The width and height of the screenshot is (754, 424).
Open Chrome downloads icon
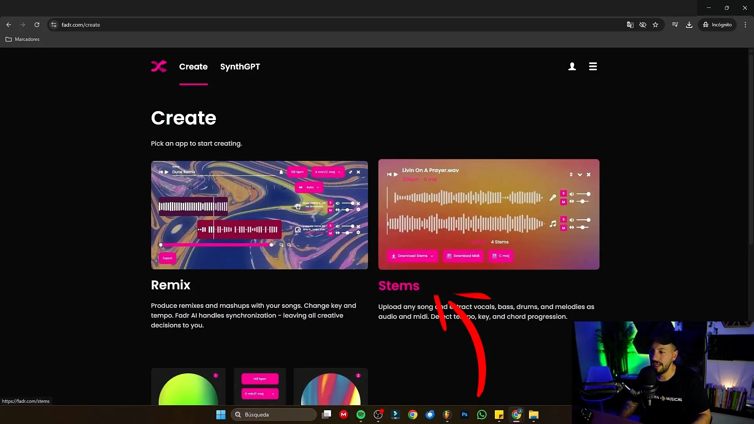[x=689, y=25]
